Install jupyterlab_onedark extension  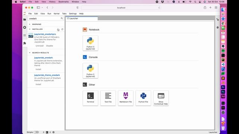[38, 69]
